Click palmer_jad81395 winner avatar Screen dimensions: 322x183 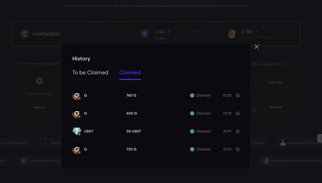click(24, 161)
